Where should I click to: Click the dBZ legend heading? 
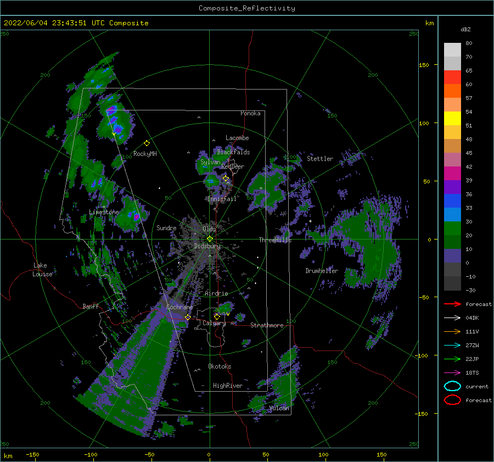pyautogui.click(x=465, y=30)
